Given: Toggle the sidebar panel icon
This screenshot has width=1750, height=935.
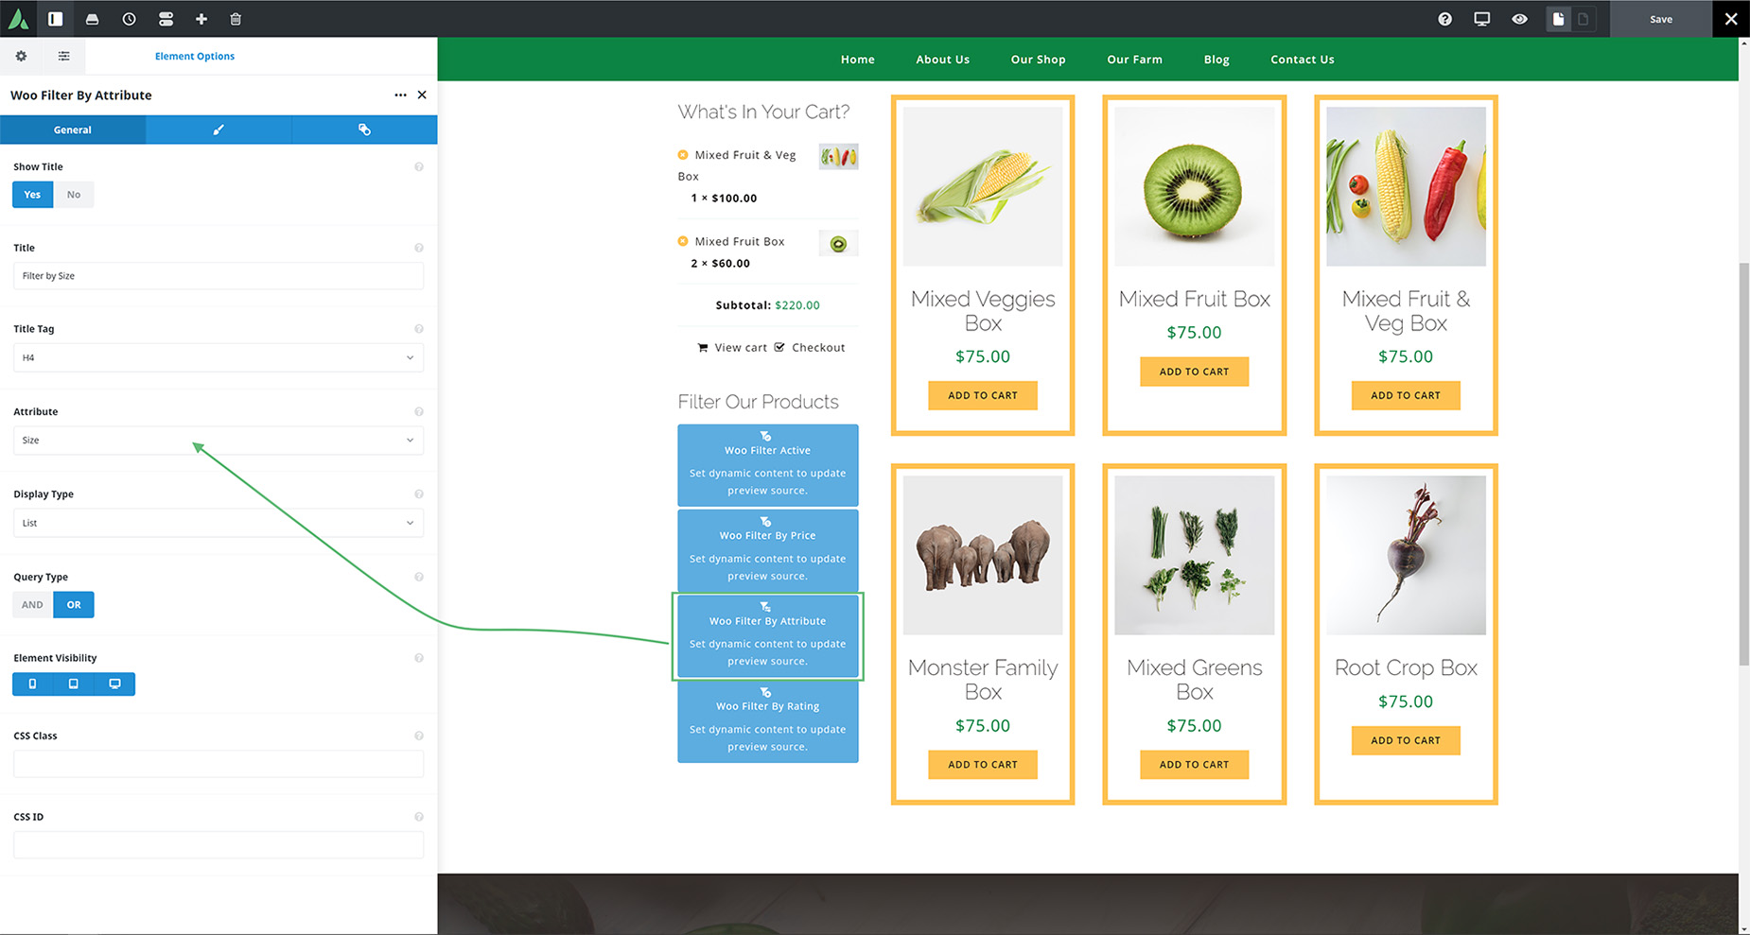Looking at the screenshot, I should tap(56, 19).
